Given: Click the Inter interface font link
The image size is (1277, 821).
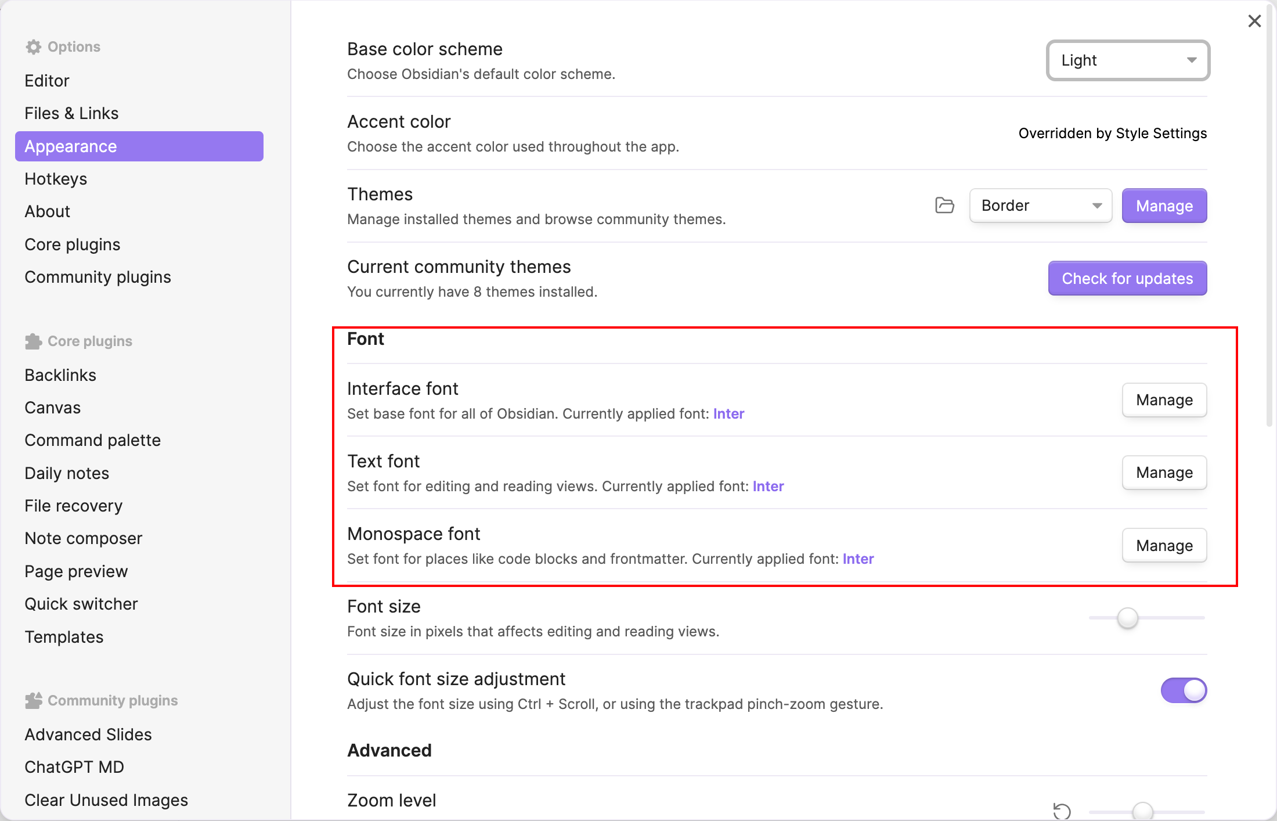Looking at the screenshot, I should [728, 413].
